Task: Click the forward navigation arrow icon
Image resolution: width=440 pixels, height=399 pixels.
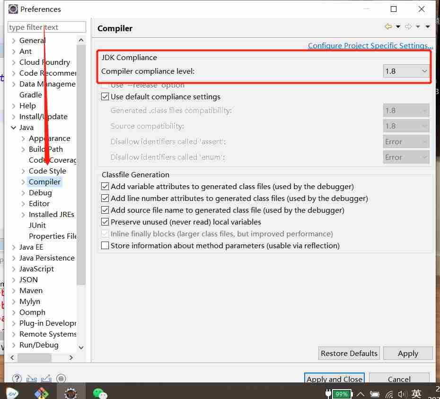Action: [408, 26]
